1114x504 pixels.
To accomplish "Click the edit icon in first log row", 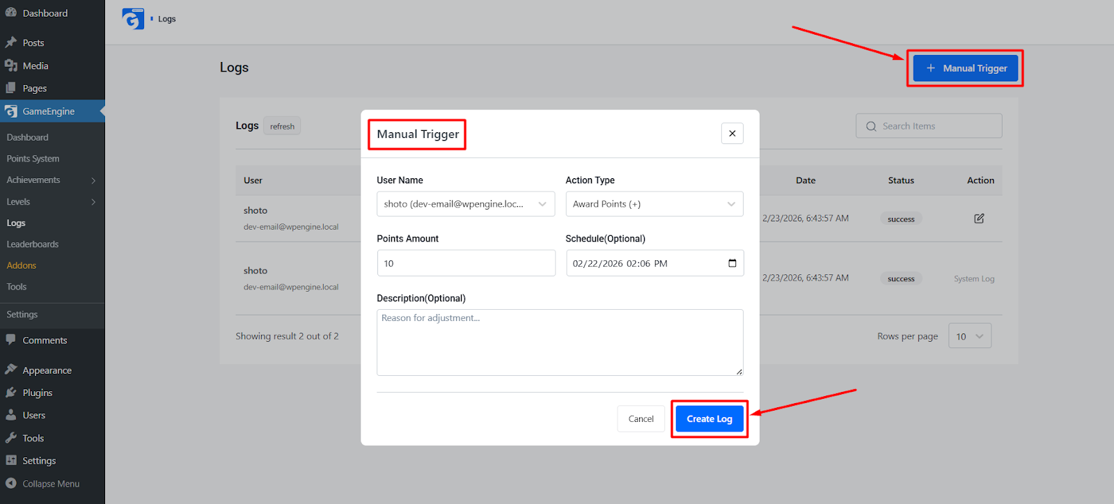I will pos(979,219).
